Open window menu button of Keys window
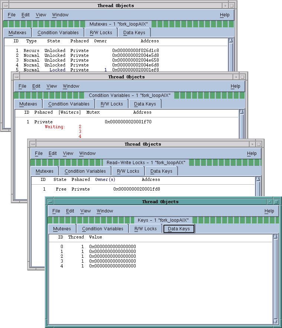This screenshot has width=282, height=328. click(x=51, y=202)
